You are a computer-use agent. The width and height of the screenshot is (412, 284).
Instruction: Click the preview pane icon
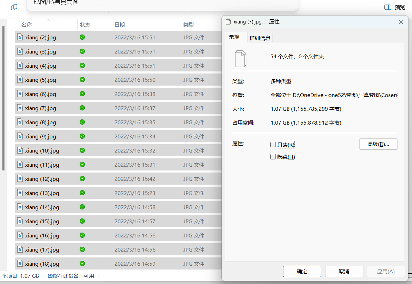pyautogui.click(x=388, y=7)
